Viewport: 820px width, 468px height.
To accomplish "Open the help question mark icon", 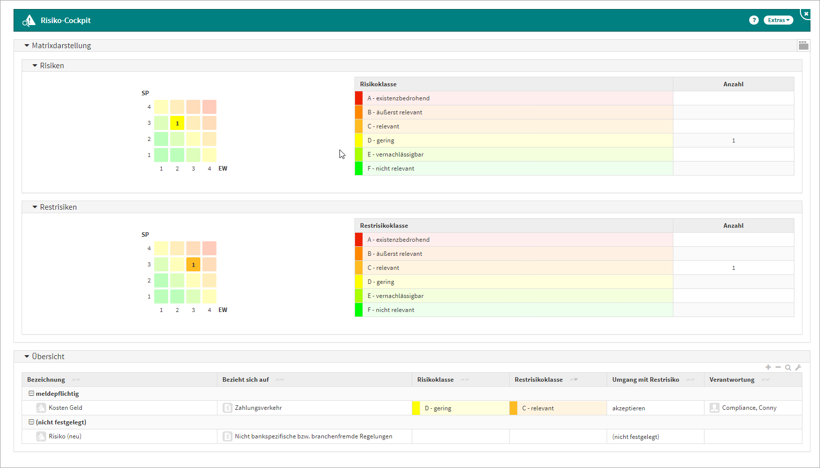I will 754,20.
